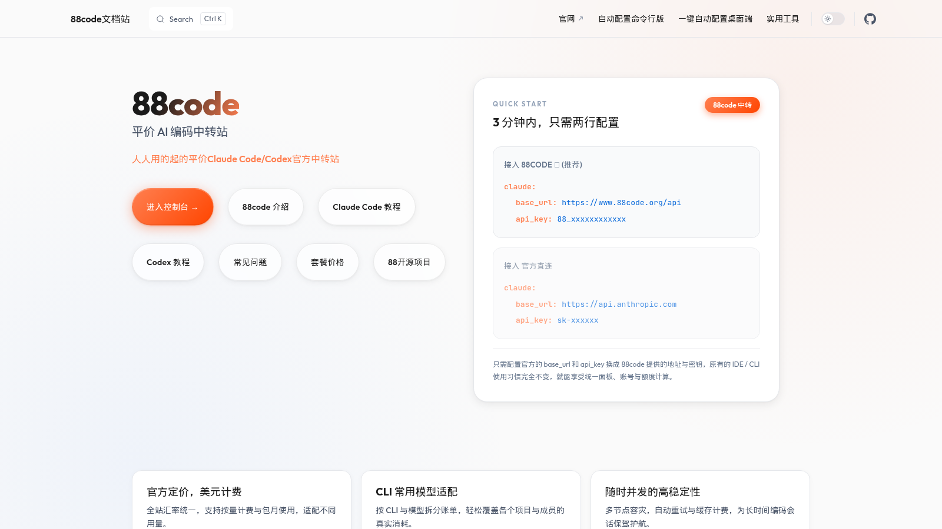Screen dimensions: 942x529
Task: Click the CLI 常用模型适配 card title
Action: 416,492
